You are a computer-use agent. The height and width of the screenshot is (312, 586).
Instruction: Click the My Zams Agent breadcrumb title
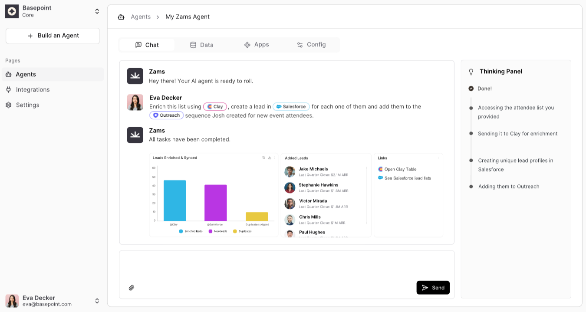[x=188, y=17]
